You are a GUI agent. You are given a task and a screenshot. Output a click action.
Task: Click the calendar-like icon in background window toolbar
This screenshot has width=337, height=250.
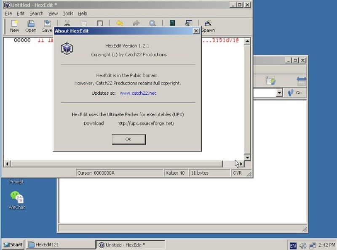coord(301,81)
